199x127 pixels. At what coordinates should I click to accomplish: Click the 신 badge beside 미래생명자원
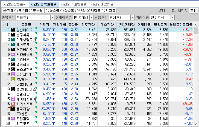(x=13, y=40)
